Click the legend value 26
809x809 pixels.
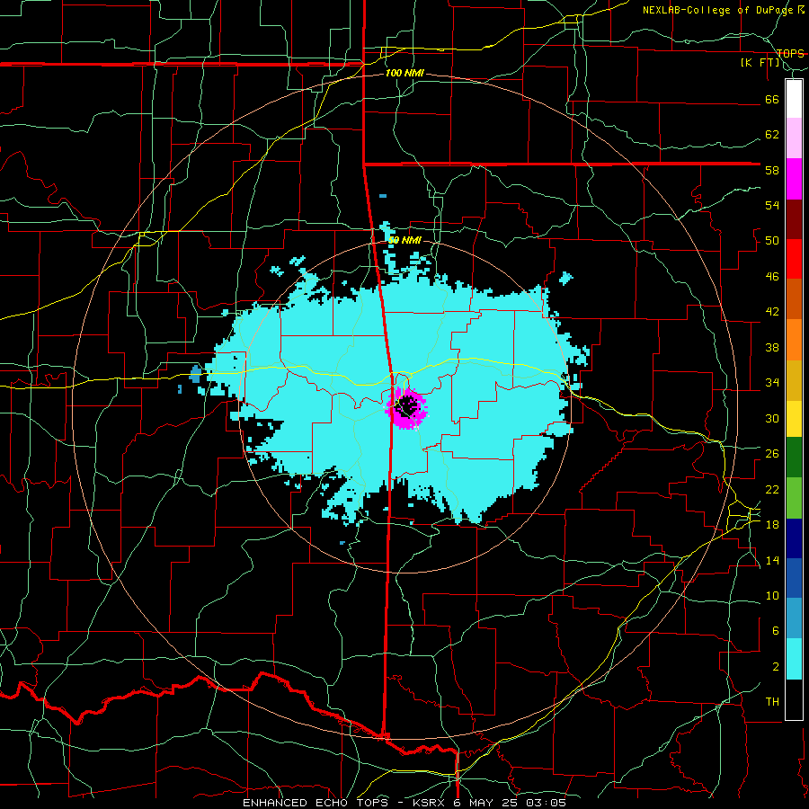(772, 454)
